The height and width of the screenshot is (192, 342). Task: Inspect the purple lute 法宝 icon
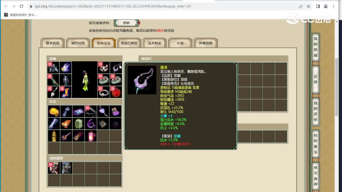[66, 136]
